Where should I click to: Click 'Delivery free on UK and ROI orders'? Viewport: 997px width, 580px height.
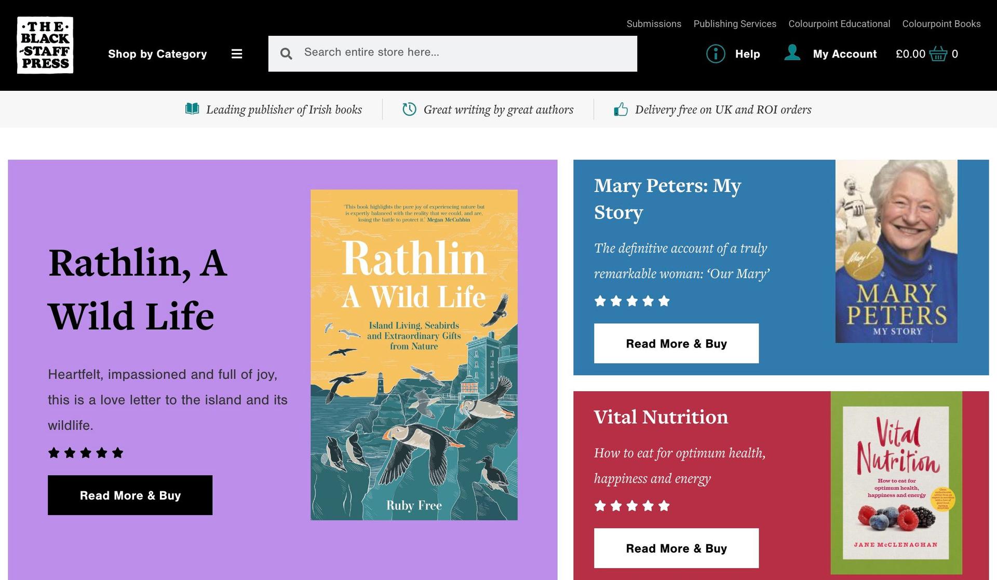(723, 109)
